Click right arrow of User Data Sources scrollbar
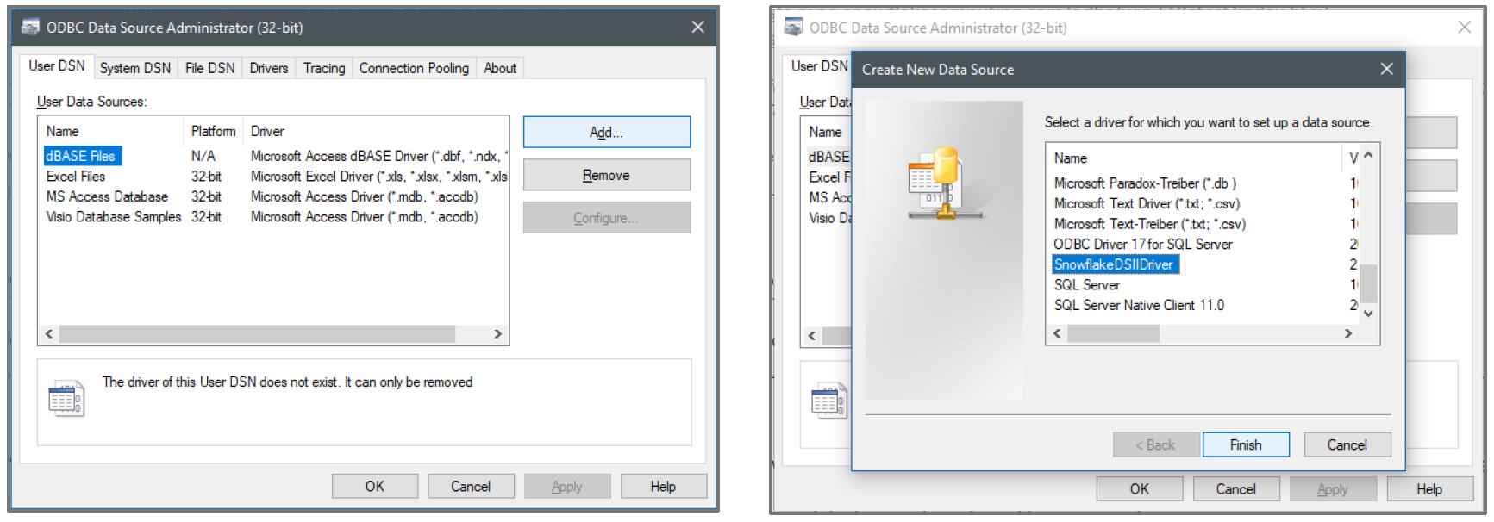 point(497,333)
